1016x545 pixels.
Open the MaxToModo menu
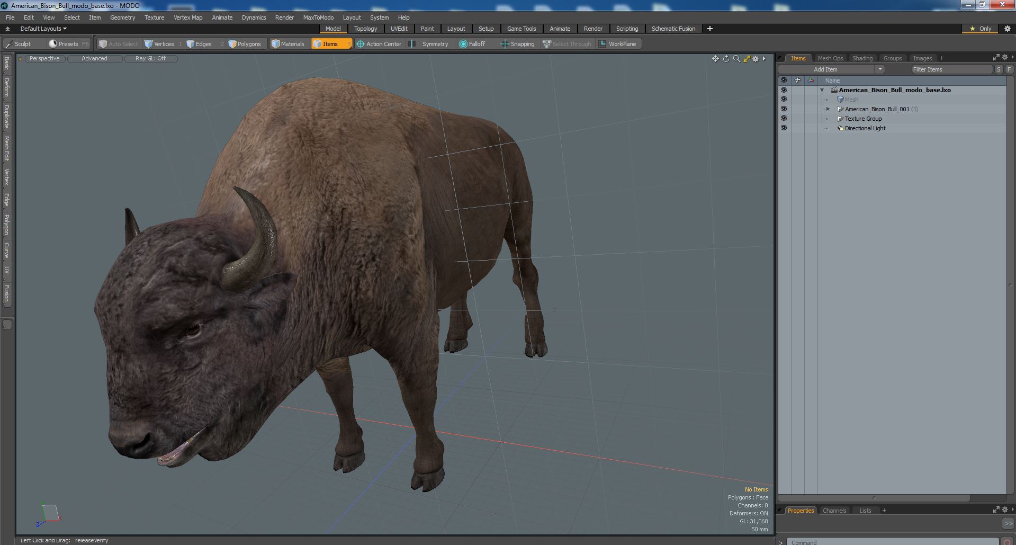(x=318, y=17)
